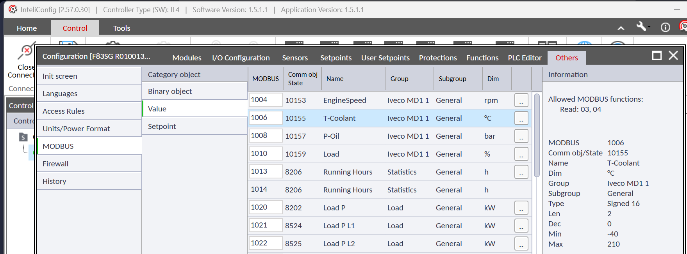Click ellipsis button for Load P L1
687x254 pixels.
point(521,226)
